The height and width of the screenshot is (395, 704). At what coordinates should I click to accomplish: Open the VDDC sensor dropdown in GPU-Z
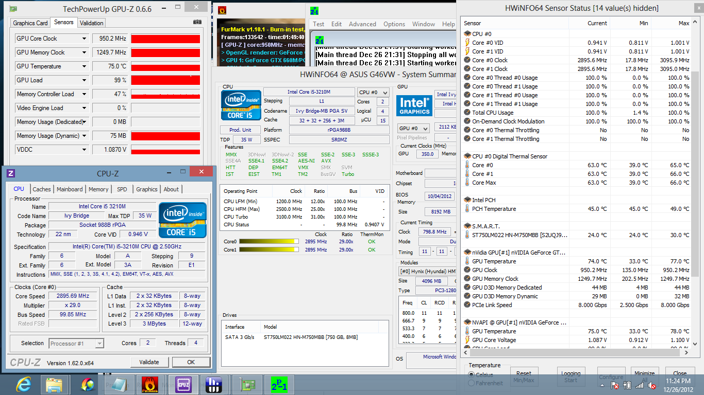85,150
